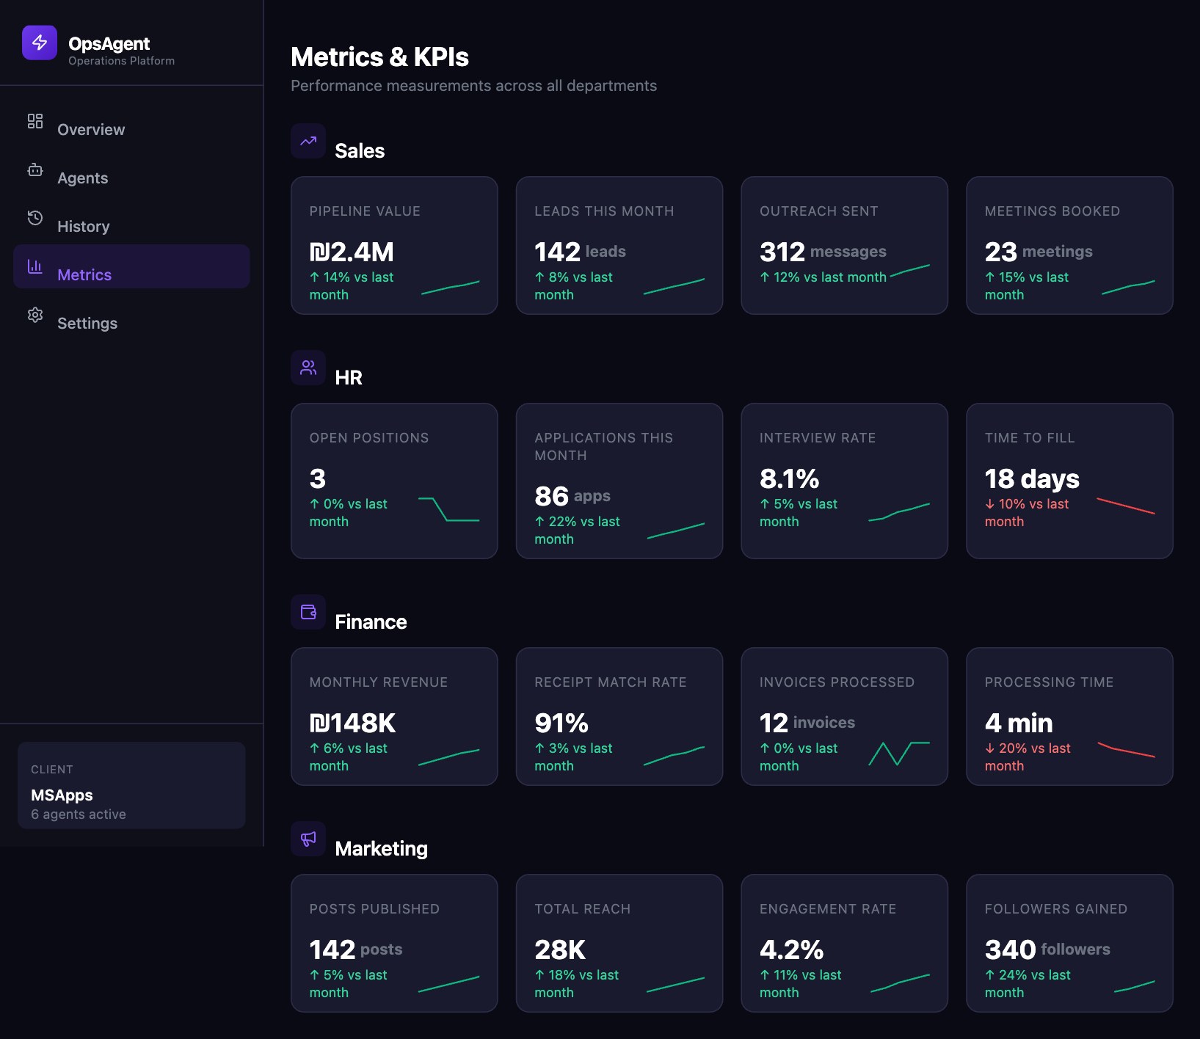
Task: Click the Marketing section heading
Action: [x=381, y=848]
